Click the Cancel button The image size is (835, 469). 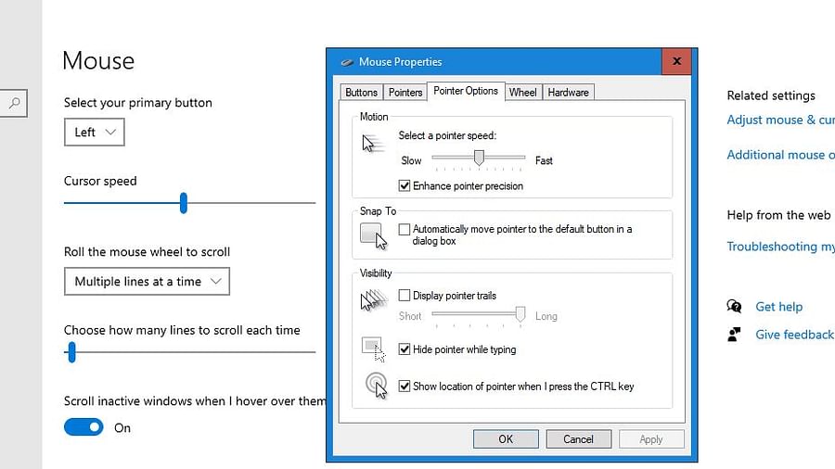[578, 439]
